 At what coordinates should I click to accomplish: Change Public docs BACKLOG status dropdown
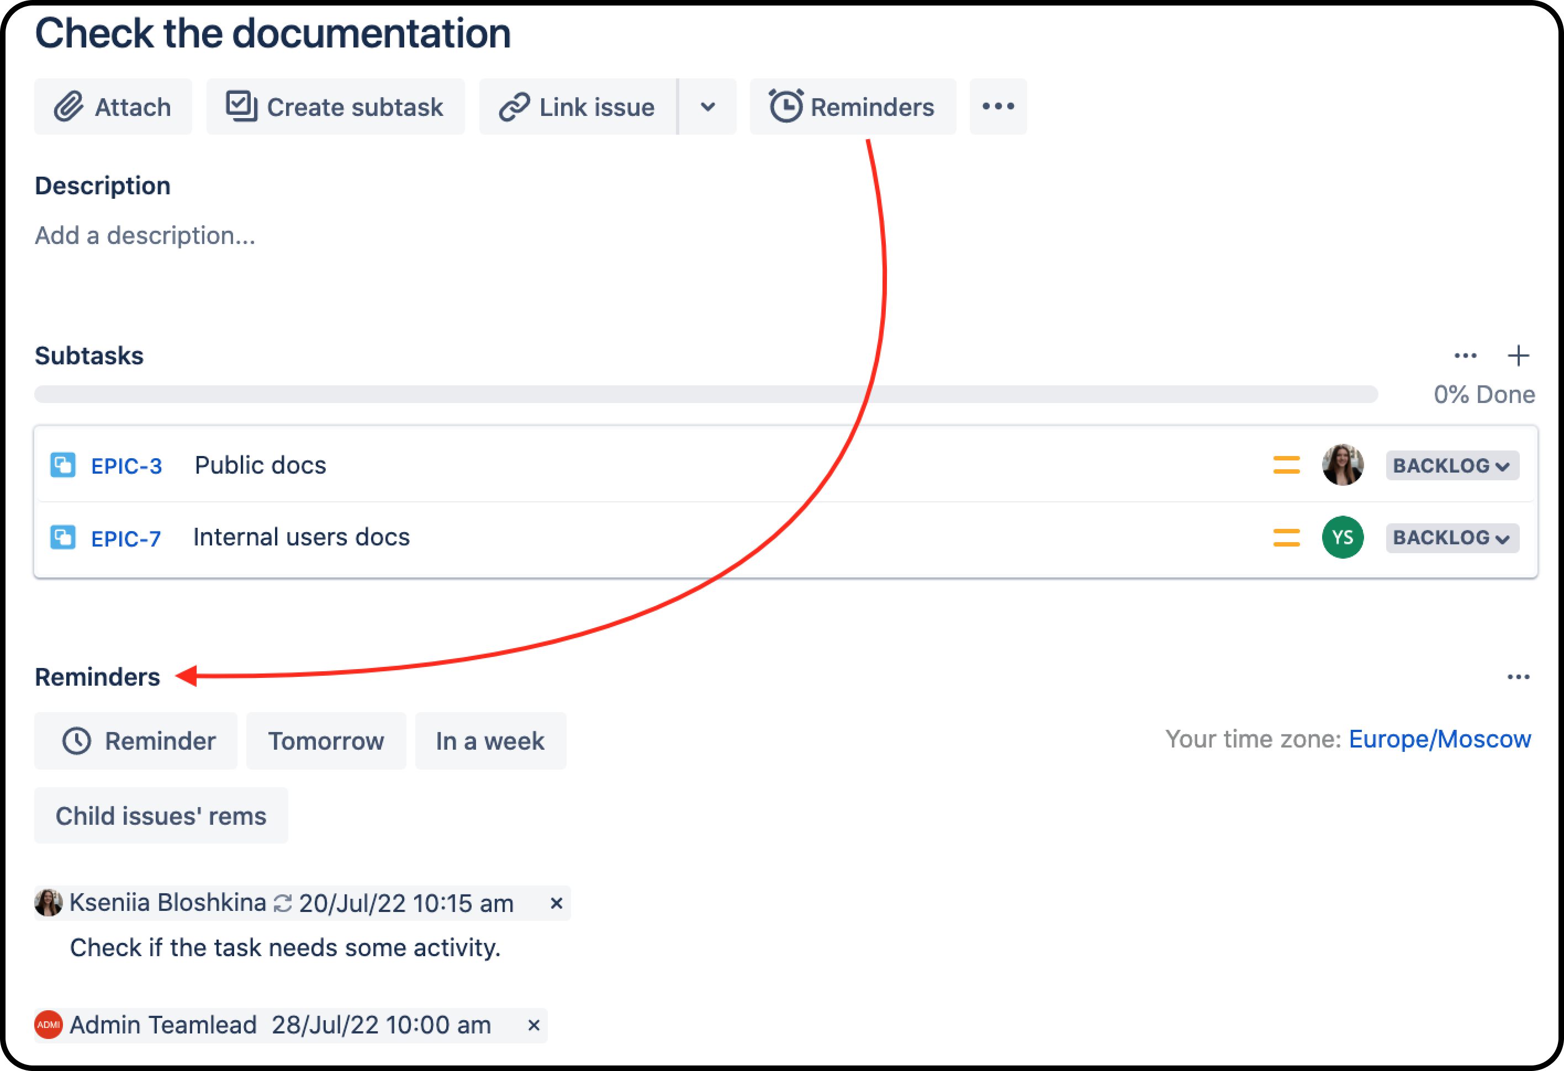pyautogui.click(x=1451, y=465)
